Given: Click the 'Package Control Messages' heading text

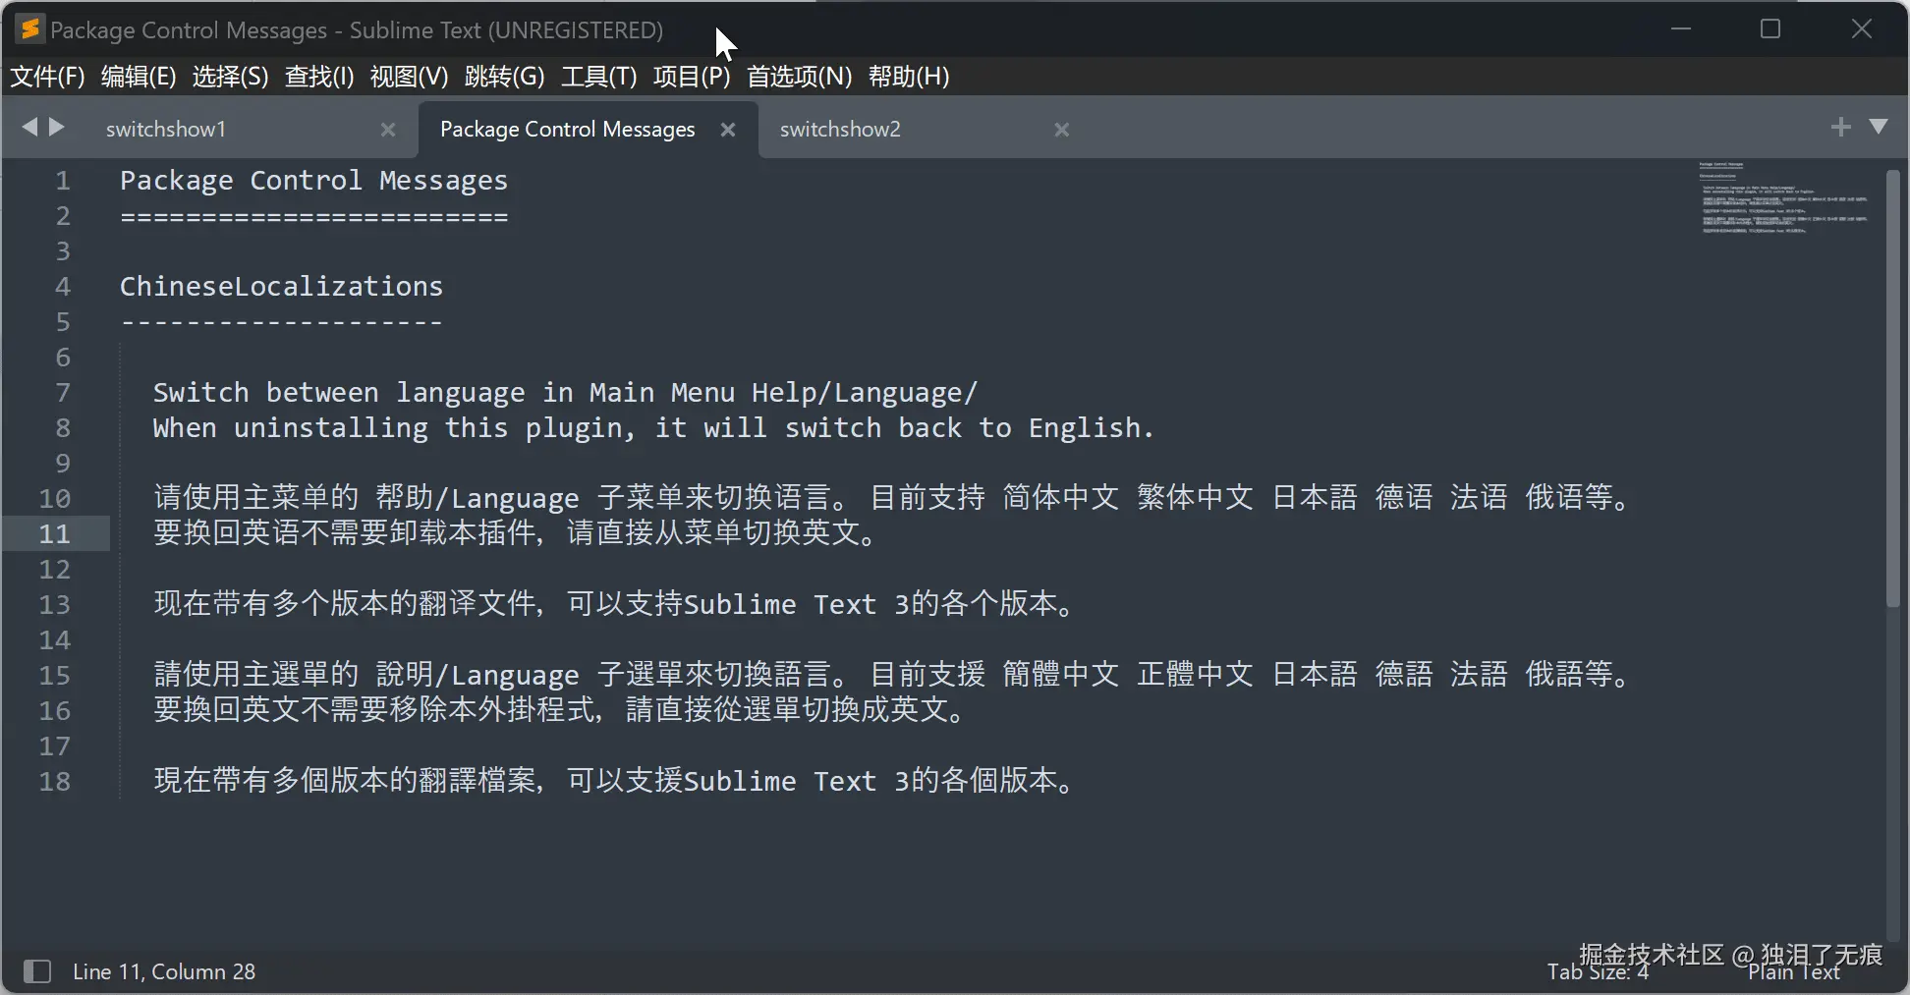Looking at the screenshot, I should tap(314, 181).
